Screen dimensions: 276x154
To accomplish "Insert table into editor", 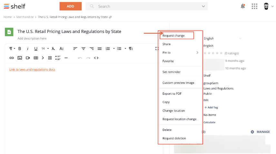I will [x=36, y=58].
